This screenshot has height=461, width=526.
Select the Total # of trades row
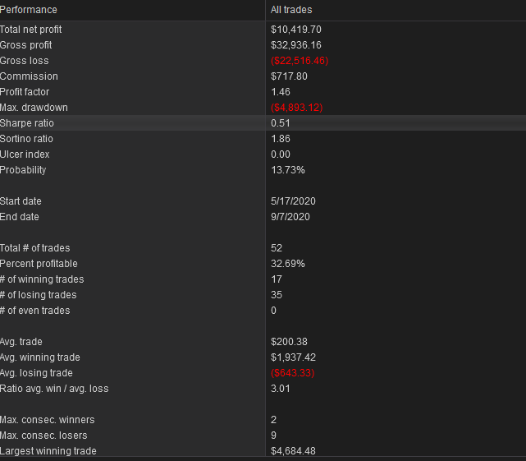(263, 248)
